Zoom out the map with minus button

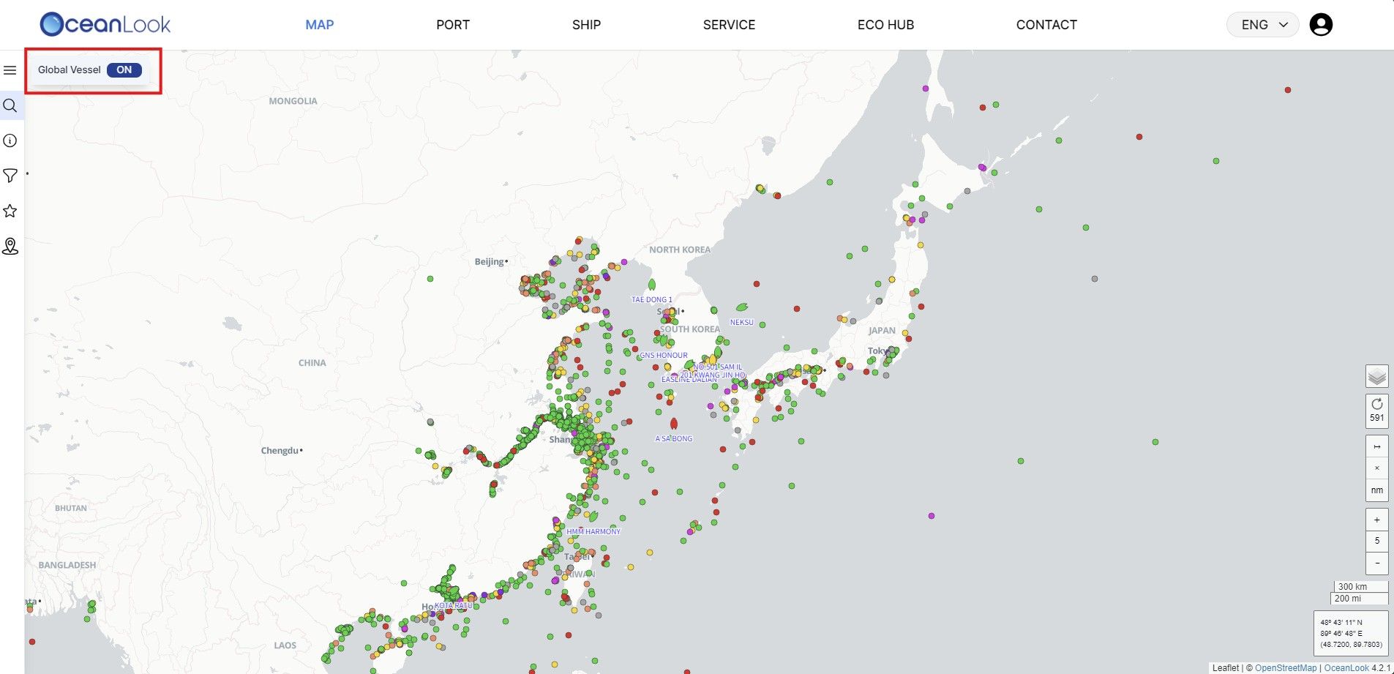coord(1376,563)
